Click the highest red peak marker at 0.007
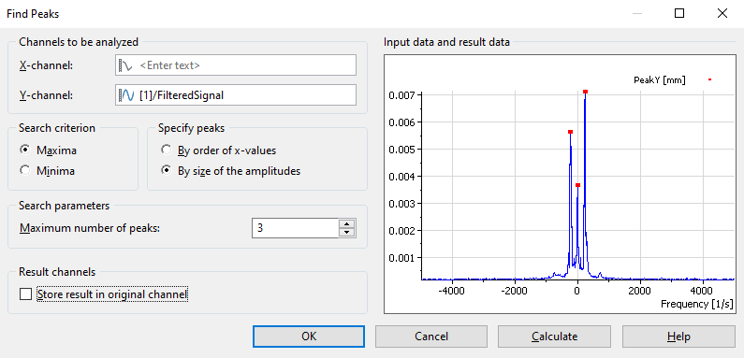 (586, 92)
